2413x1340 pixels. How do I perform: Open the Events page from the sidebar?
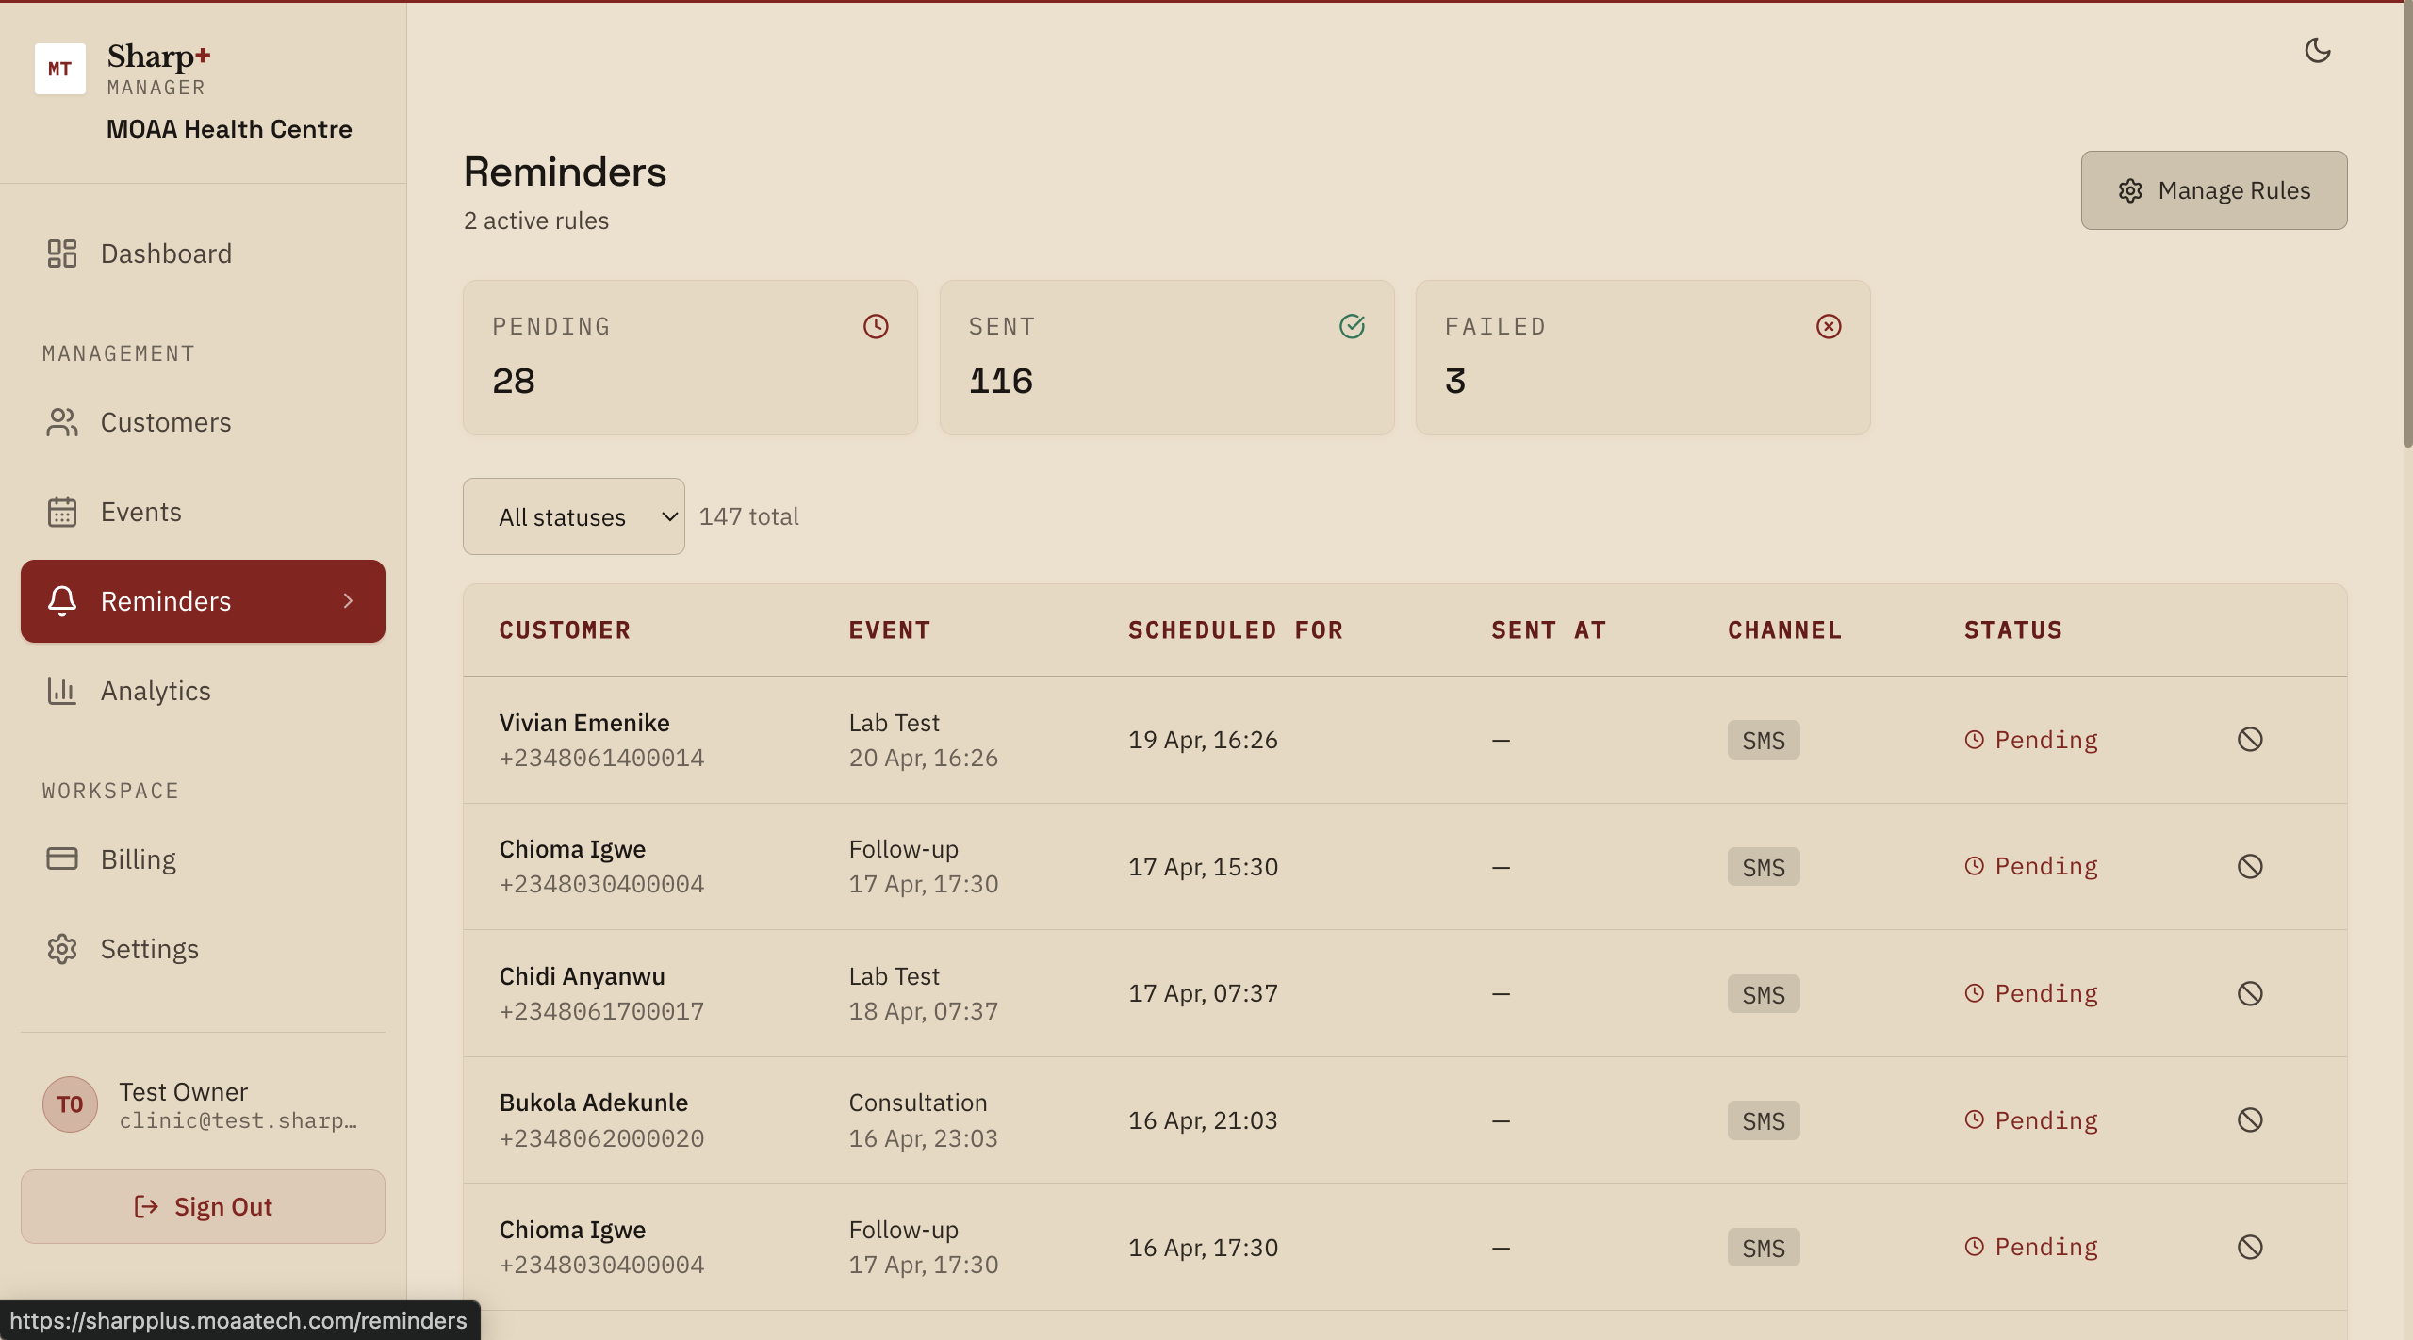(x=140, y=512)
